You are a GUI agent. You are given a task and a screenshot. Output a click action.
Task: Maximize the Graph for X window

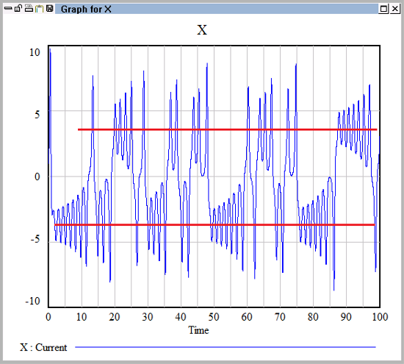coord(383,9)
